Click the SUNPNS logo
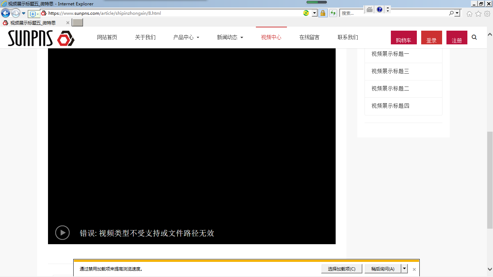The image size is (493, 277). click(41, 38)
